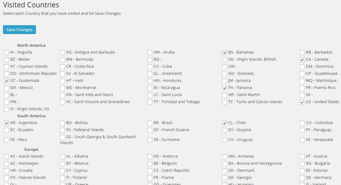This screenshot has height=185, width=341.
Task: Mark the VE - Venezuela checkbox
Action: 302,140
